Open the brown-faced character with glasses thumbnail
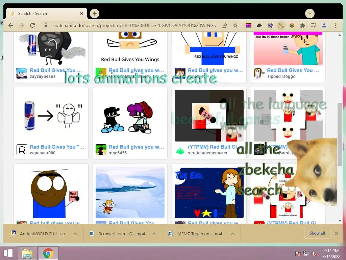Viewport: 346px width, 260px height. (51, 192)
